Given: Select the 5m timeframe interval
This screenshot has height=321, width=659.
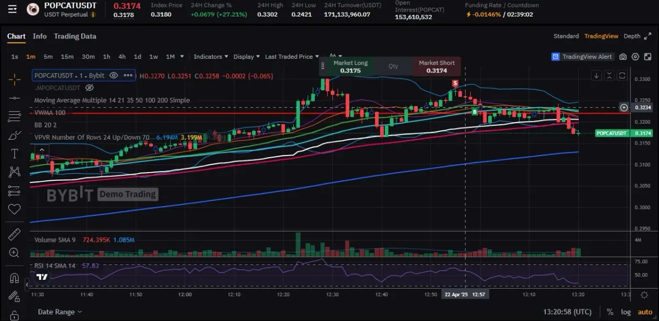Looking at the screenshot, I should [48, 57].
